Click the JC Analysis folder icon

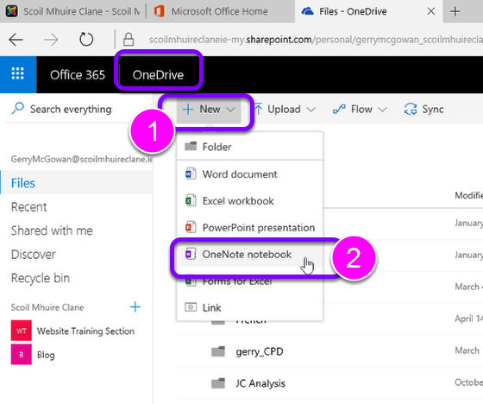[218, 383]
